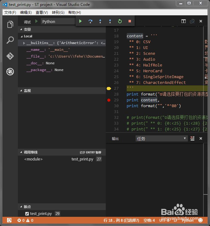Click the 27 line badge in call stack
This screenshot has height=226, width=210.
point(99,159)
